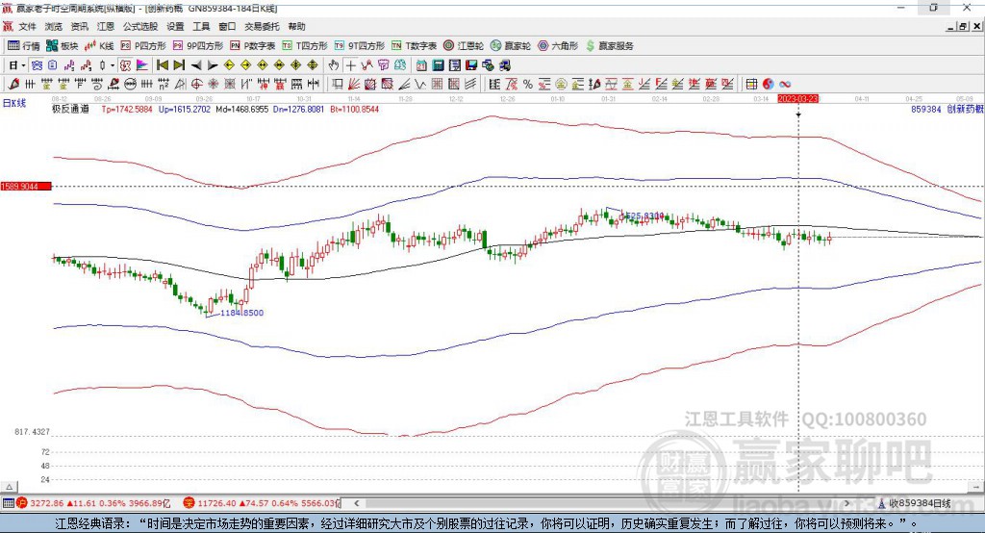Open the 设置 menu
Viewport: 985px width, 533px height.
coord(175,26)
